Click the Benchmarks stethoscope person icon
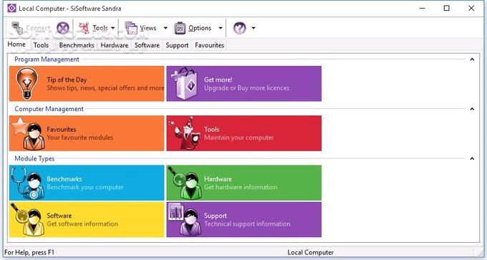Image resolution: width=487 pixels, height=260 pixels. click(x=28, y=183)
